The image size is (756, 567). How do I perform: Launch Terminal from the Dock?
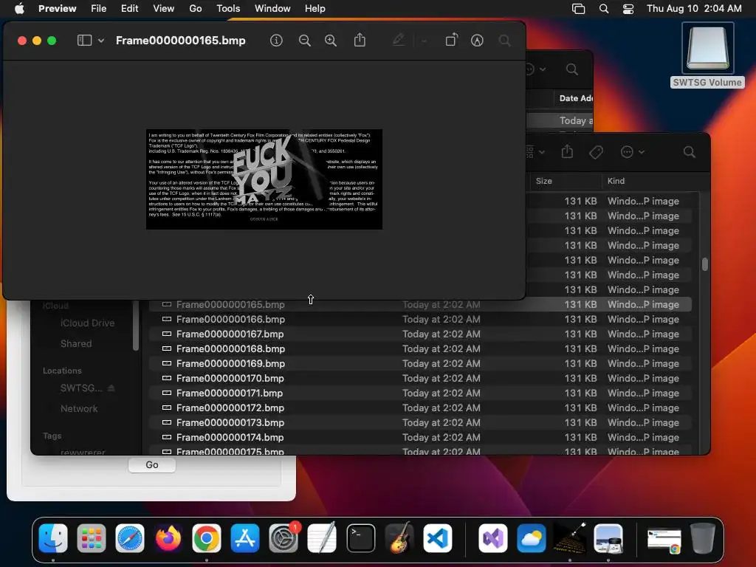point(360,538)
